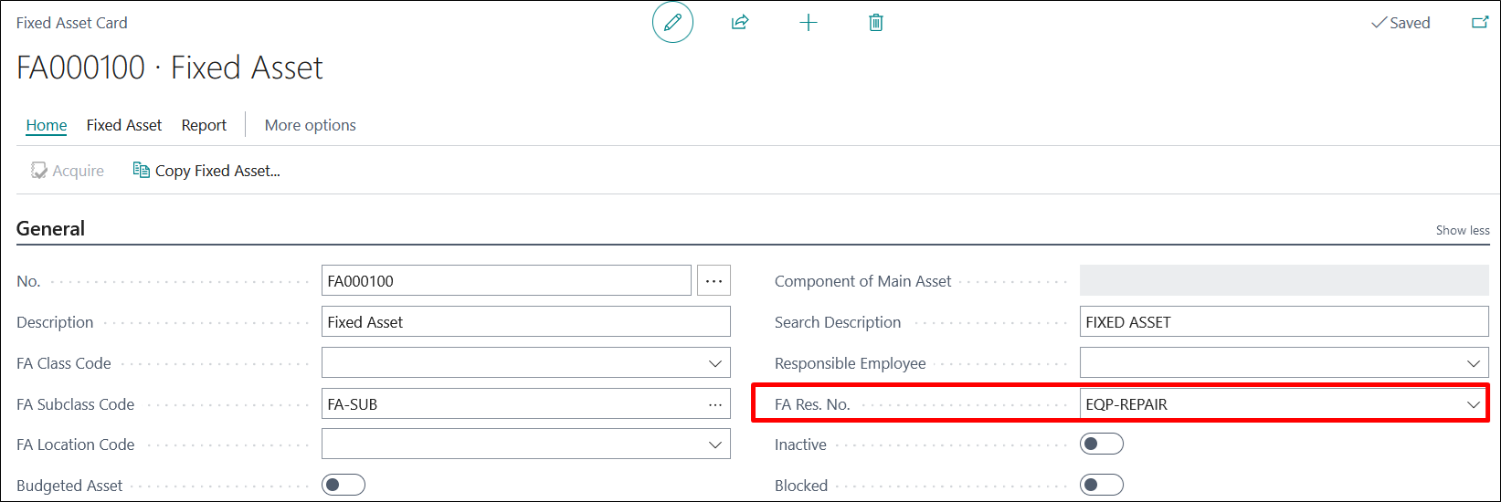Click Show less in General section
Screen dimensions: 1501x502
click(1462, 230)
